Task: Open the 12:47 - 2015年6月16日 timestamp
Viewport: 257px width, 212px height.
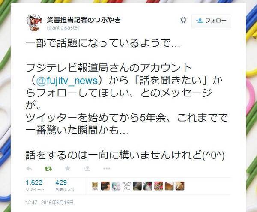Action: coord(50,203)
